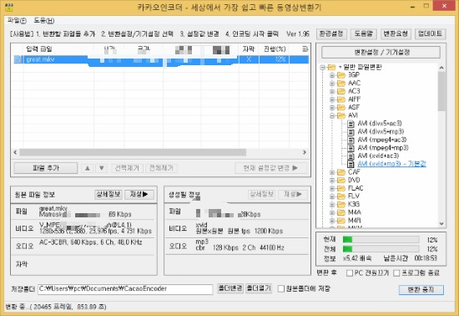Expand the FLAC tree node

click(332, 188)
